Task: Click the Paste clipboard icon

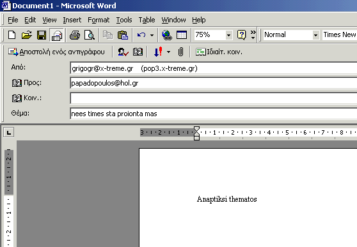Action: 123,35
